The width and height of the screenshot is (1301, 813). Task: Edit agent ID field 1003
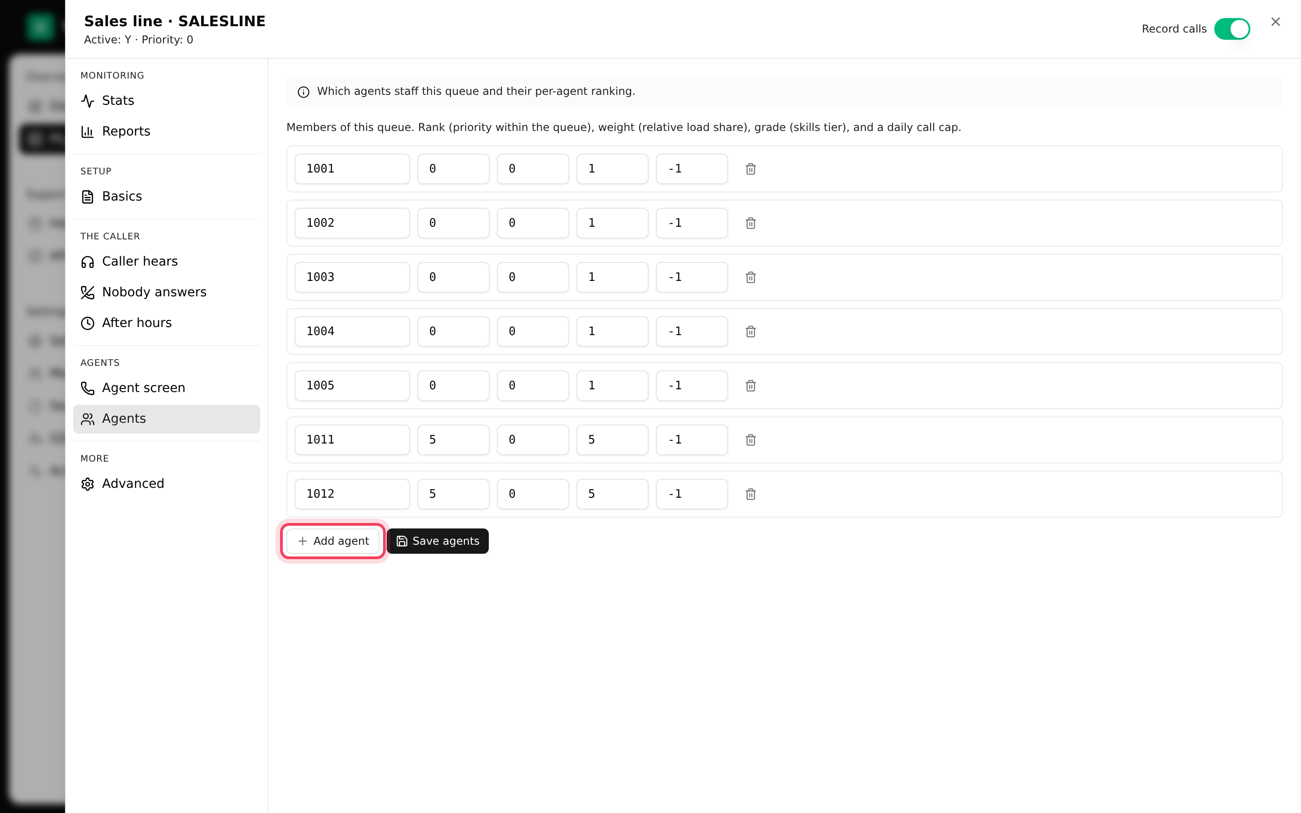point(352,277)
